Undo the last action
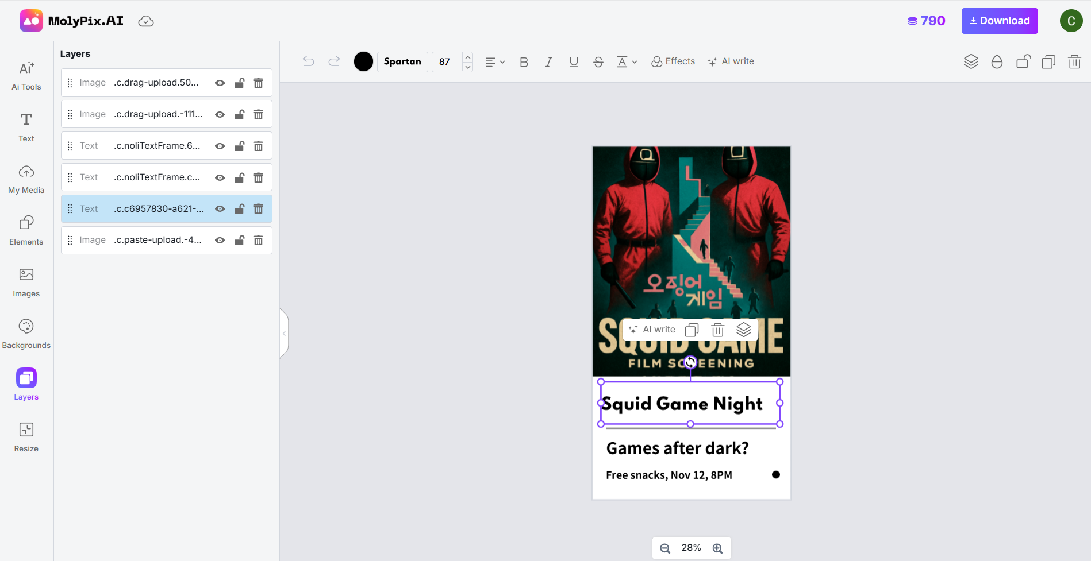The width and height of the screenshot is (1091, 561). click(x=309, y=61)
